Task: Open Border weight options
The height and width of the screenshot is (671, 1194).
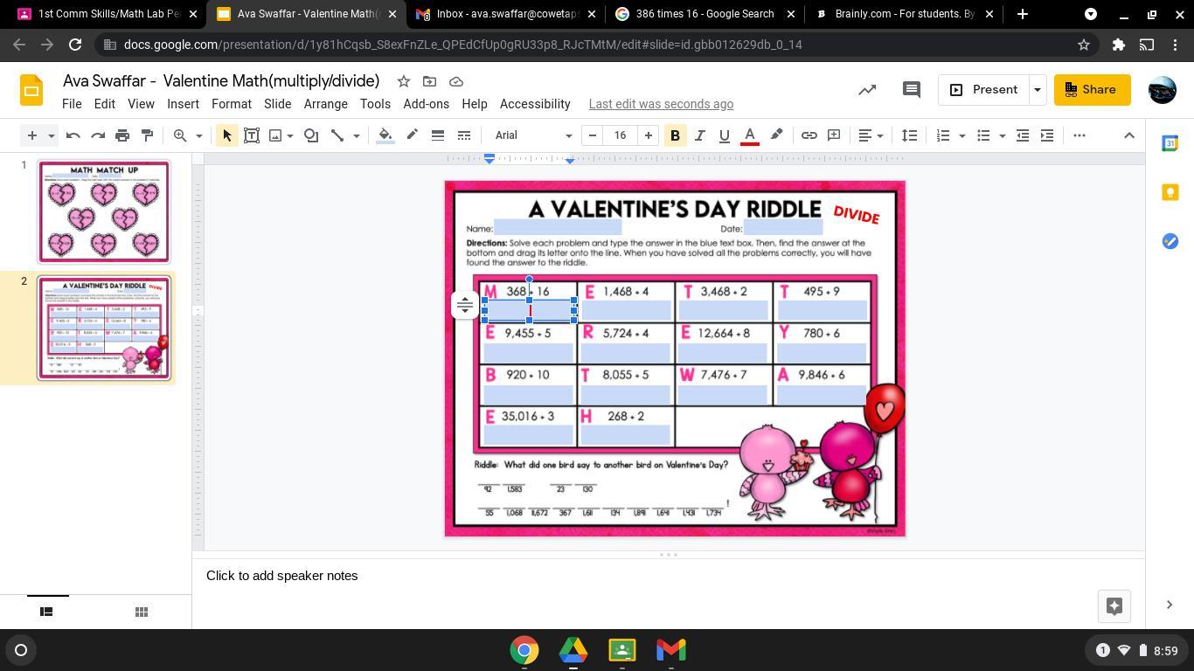Action: tap(438, 135)
